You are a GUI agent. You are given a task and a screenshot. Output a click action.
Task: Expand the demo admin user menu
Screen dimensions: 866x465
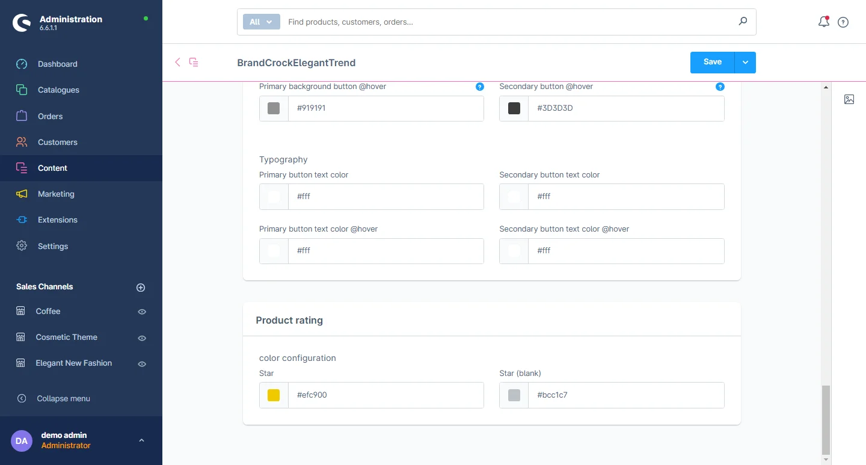[x=141, y=440]
